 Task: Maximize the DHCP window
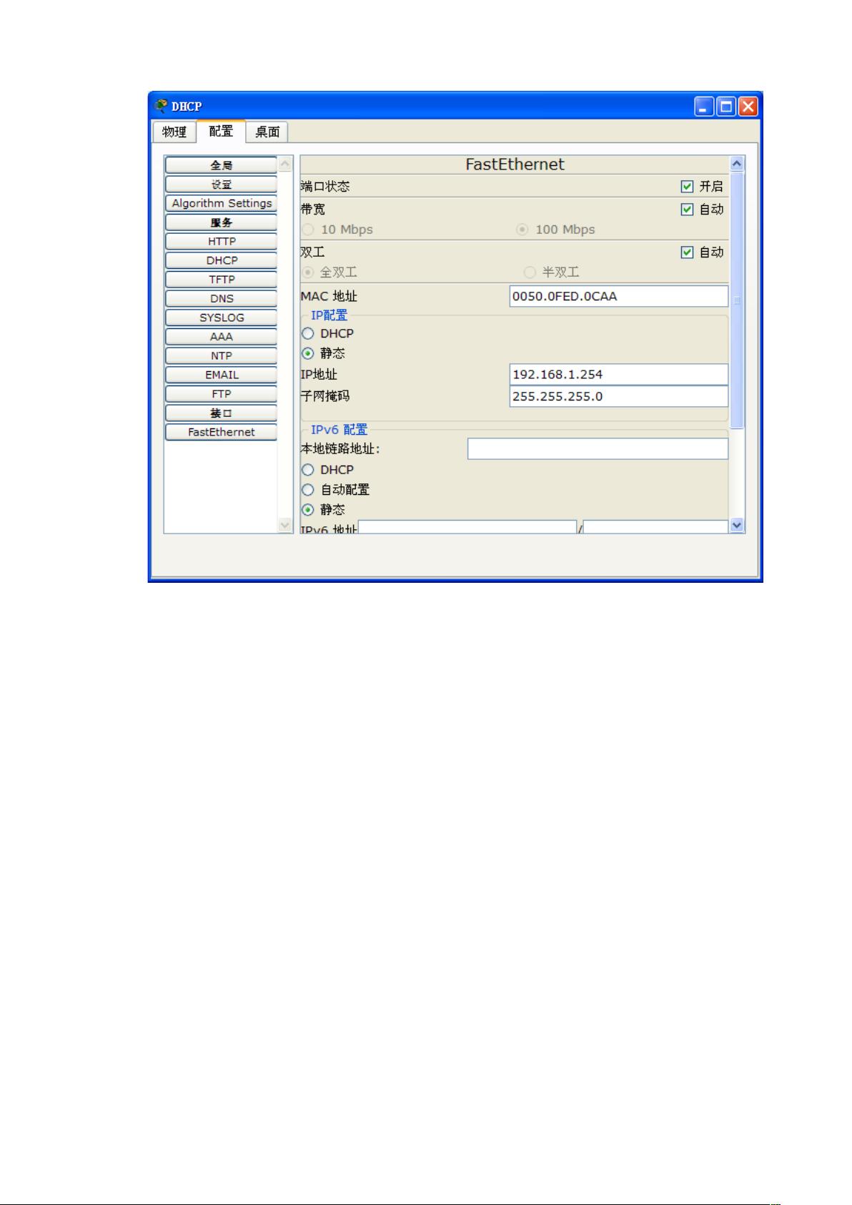point(726,107)
